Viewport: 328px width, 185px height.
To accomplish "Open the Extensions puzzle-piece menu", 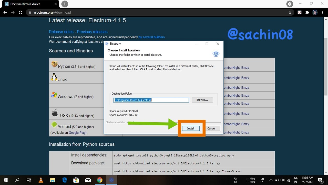I will point(307,12).
